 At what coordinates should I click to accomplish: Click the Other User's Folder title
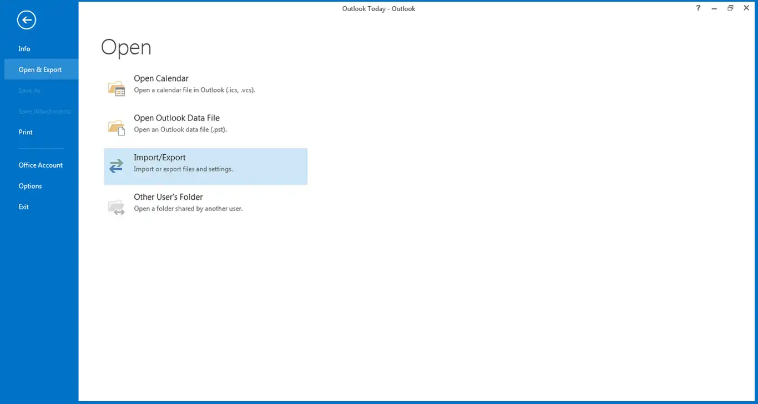pyautogui.click(x=168, y=197)
